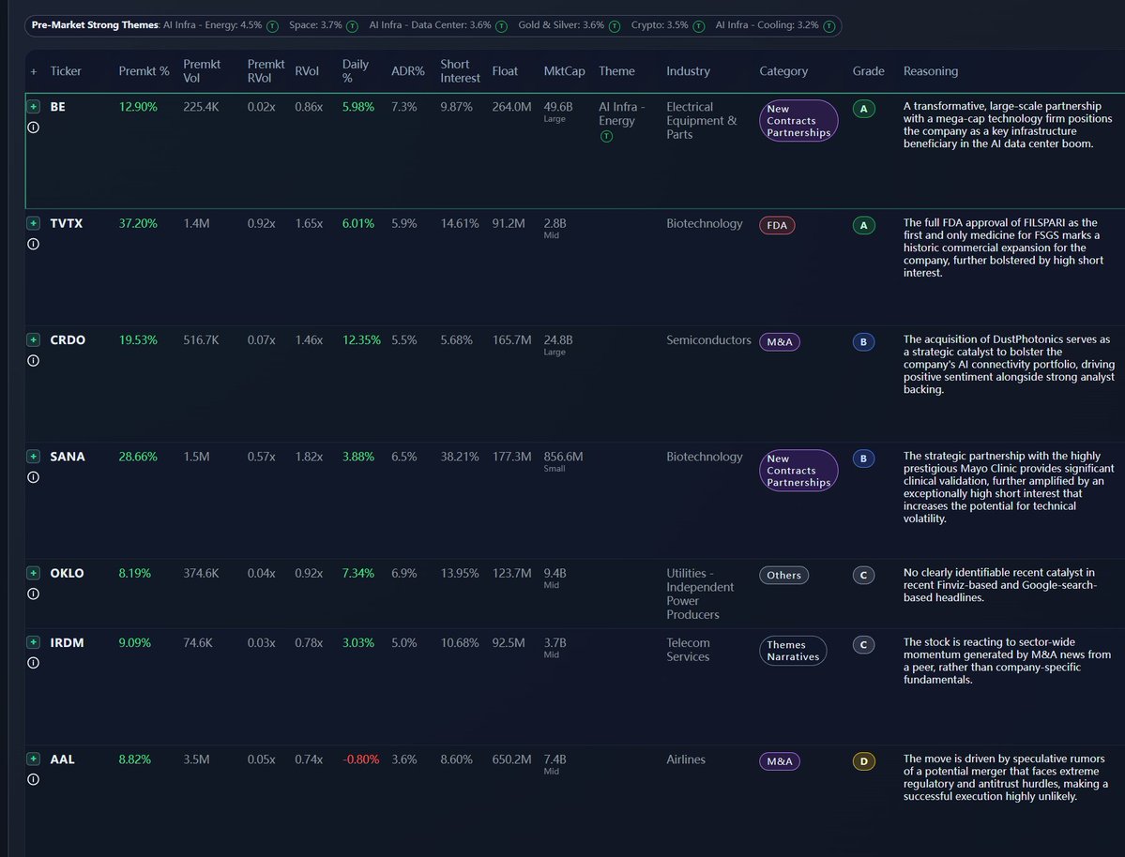Sort by the Short Interest column header

[x=460, y=71]
